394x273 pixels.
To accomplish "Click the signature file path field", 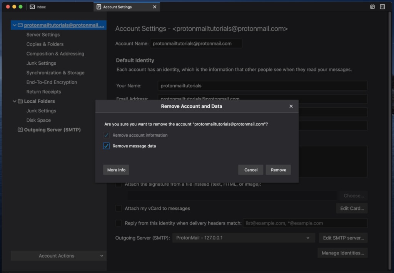I will click(x=232, y=196).
